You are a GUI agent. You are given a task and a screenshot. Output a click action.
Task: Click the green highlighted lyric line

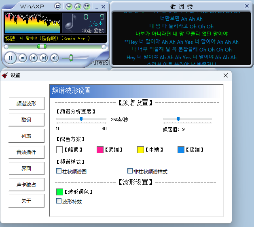point(182,34)
